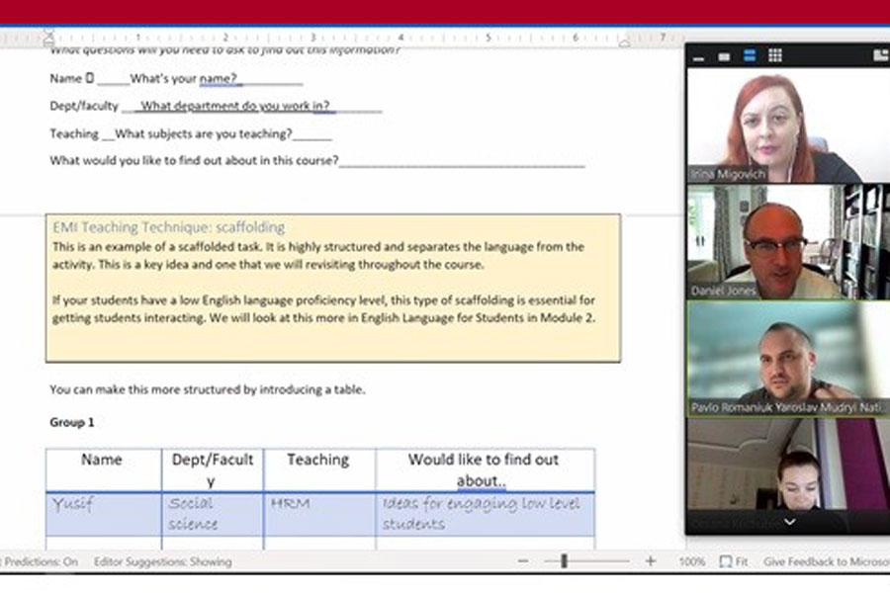Select the stacked thumbnail view icon
Screen dimensions: 890x593
[x=750, y=56]
